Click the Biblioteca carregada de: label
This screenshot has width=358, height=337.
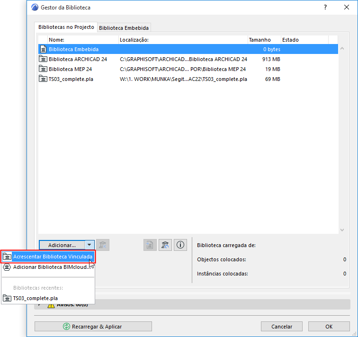pos(226,245)
